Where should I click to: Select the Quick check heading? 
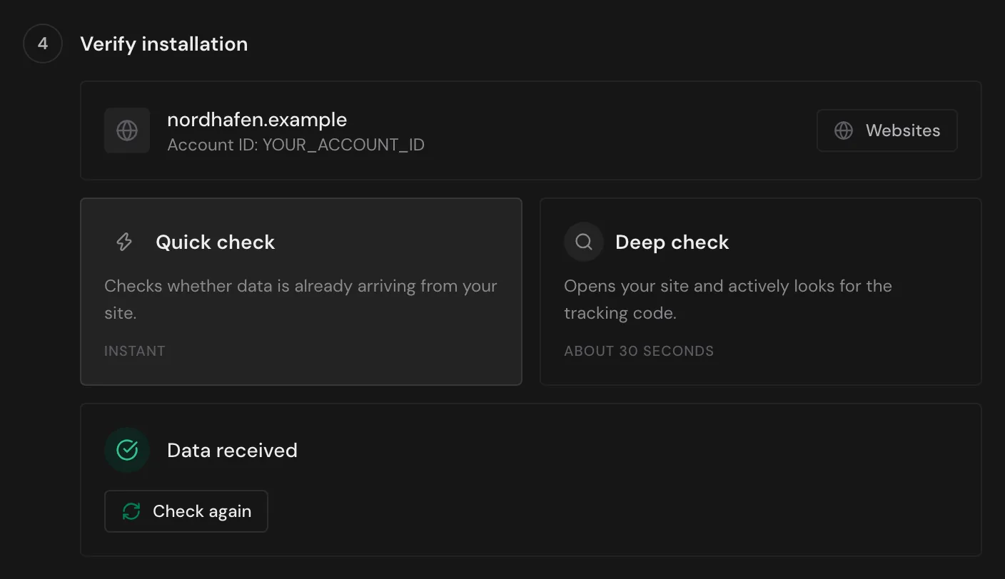click(216, 242)
